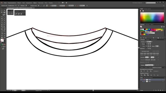Select the Gradient tool
Viewport: 166px width, 93px height.
coord(4,29)
